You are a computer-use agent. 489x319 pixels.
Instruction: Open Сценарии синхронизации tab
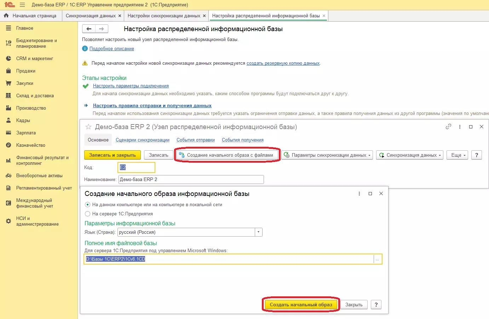(x=143, y=140)
